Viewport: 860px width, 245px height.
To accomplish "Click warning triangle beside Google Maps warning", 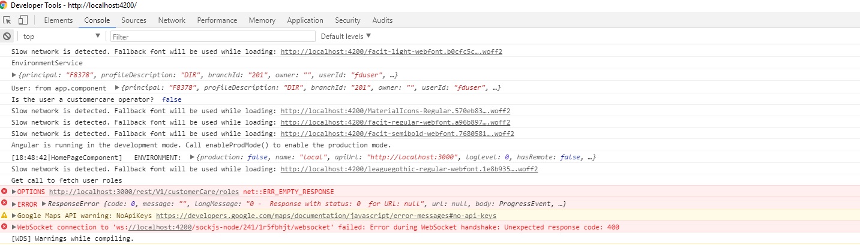I will [5, 216].
